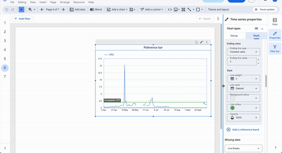The width and height of the screenshot is (282, 153).
Task: Open the Opacity 100% dropdown
Action: coord(243,118)
